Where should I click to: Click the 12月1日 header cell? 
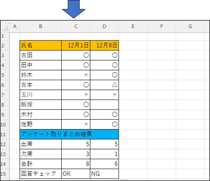pyautogui.click(x=76, y=45)
